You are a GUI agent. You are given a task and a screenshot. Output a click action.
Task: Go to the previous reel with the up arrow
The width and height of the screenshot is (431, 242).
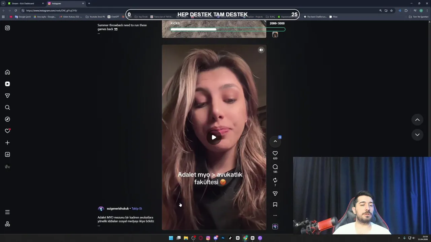[417, 120]
